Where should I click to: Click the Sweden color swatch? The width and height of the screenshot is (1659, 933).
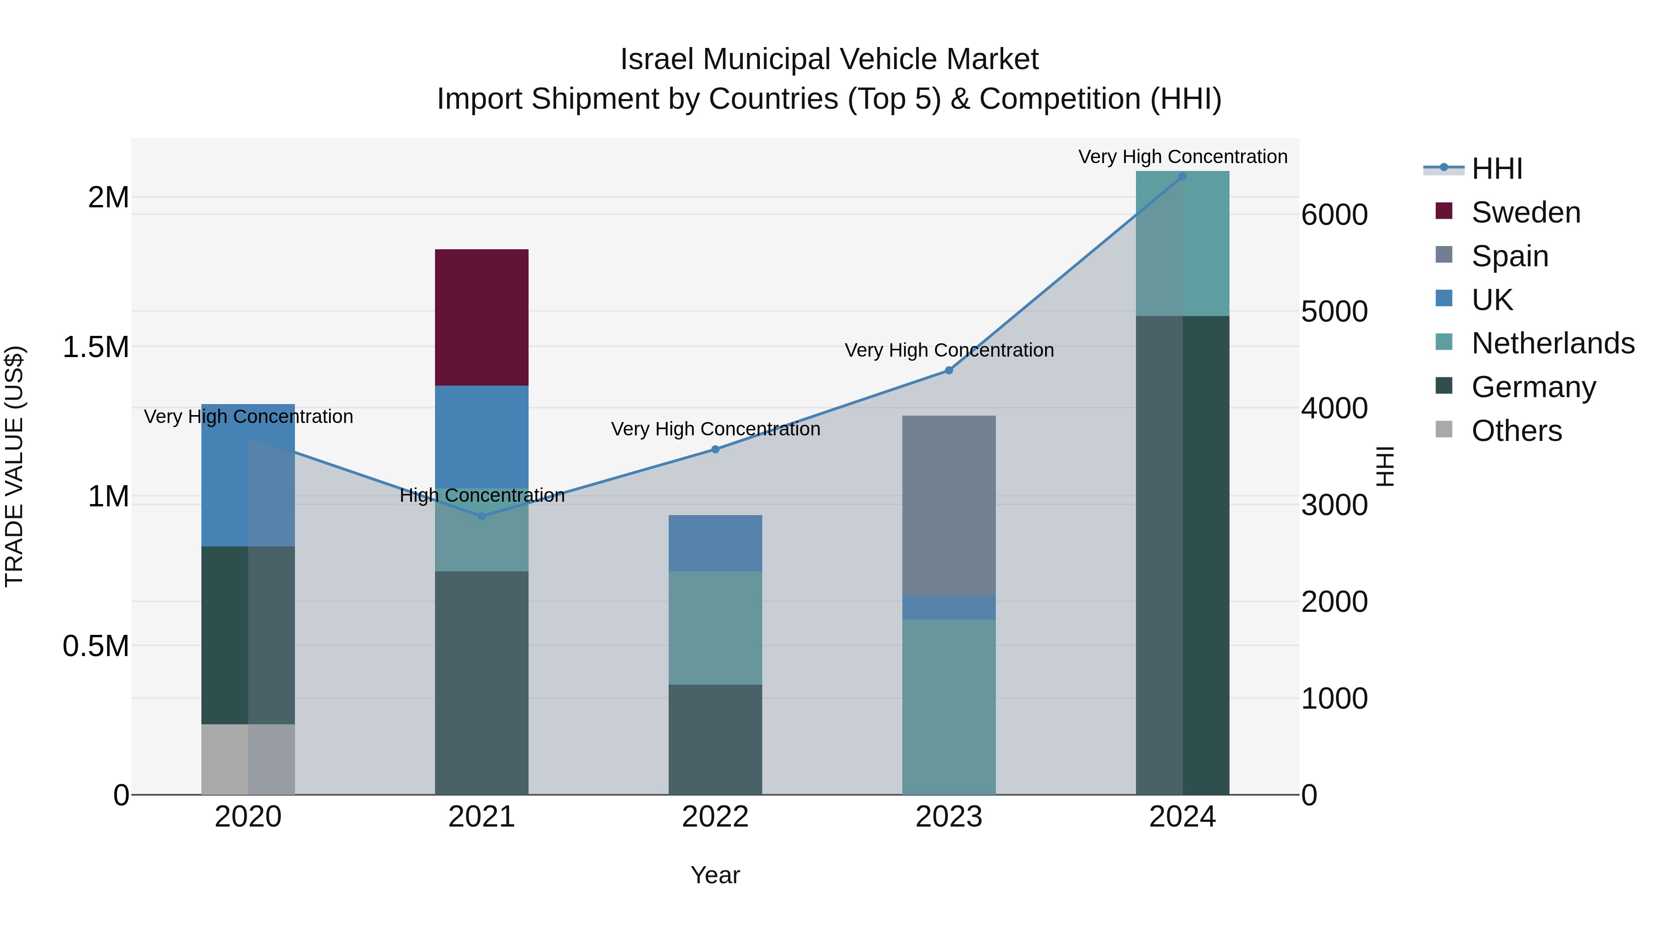pos(1444,211)
